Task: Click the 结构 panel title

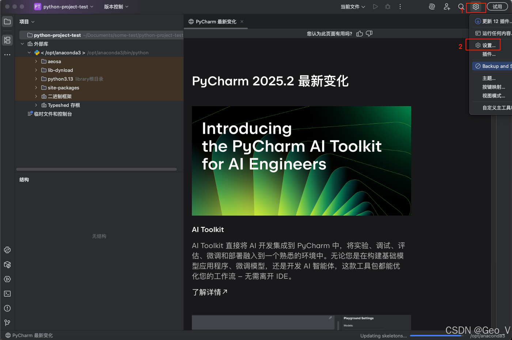Action: point(24,179)
